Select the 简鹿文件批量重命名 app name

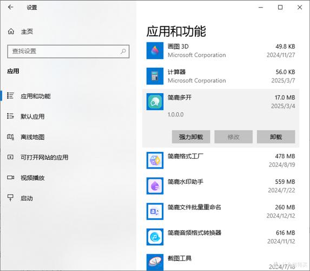[194, 207]
